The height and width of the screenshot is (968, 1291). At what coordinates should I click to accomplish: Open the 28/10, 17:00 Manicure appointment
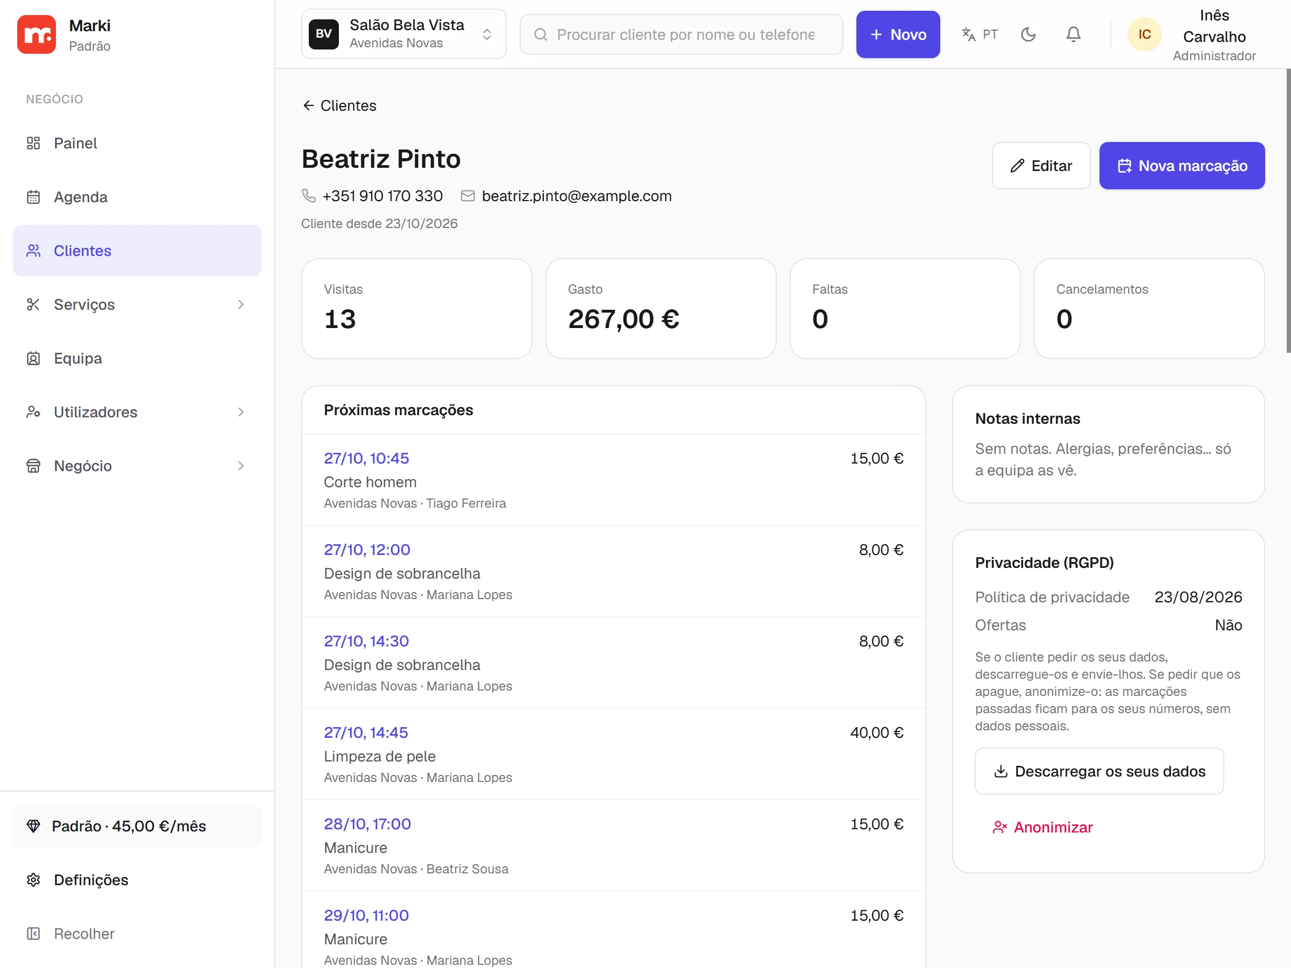613,845
